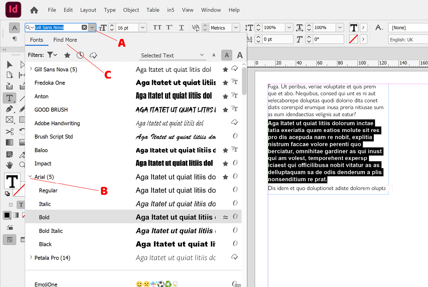Click the Home icon
This screenshot has height=287, width=428.
point(34,10)
